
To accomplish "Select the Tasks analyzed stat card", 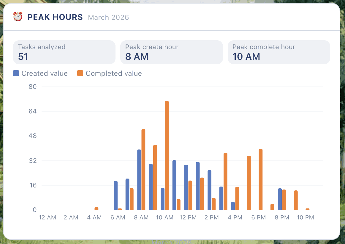I will coord(64,52).
